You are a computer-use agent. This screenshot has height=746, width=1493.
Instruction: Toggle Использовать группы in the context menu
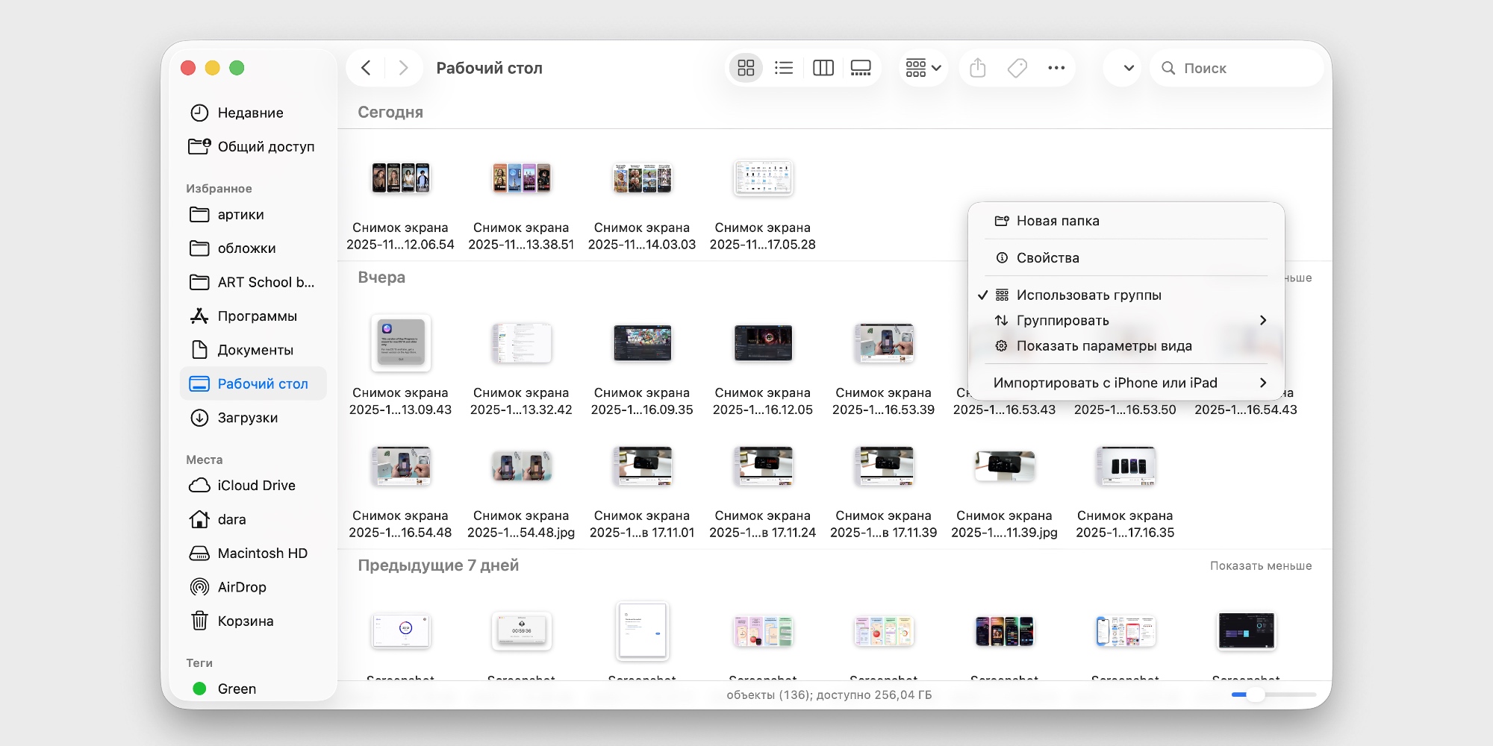tap(1088, 295)
